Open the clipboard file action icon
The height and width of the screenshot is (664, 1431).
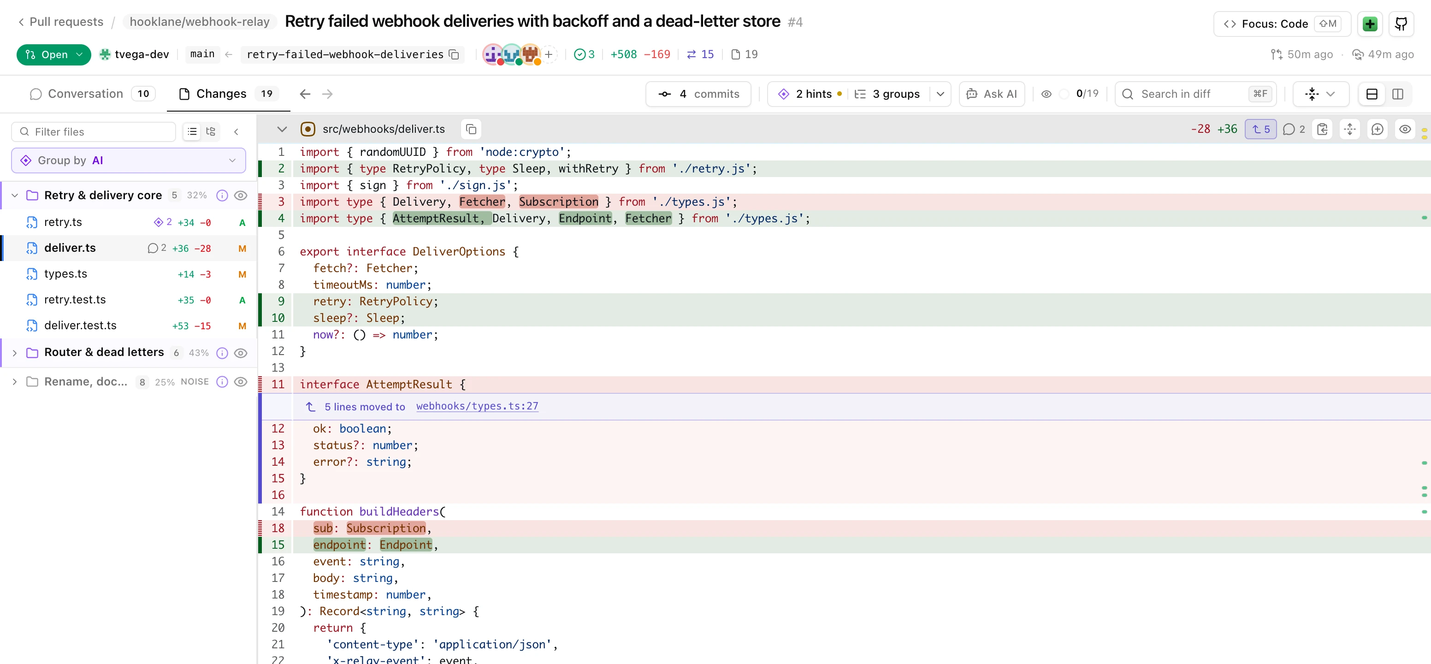[1322, 130]
